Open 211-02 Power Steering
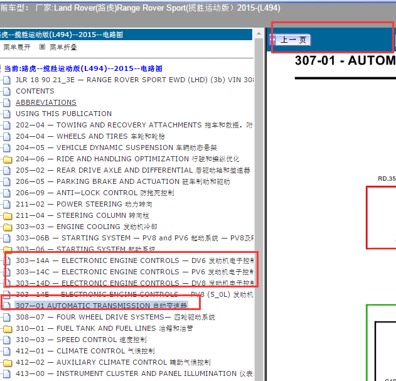This screenshot has width=396, height=381. [x=84, y=204]
